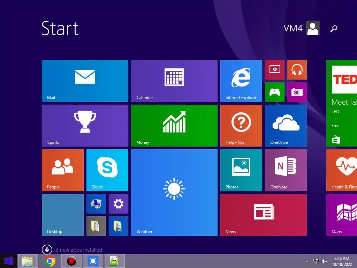This screenshot has height=268, width=357.
Task: Open the TED store tile
Action: click(342, 103)
